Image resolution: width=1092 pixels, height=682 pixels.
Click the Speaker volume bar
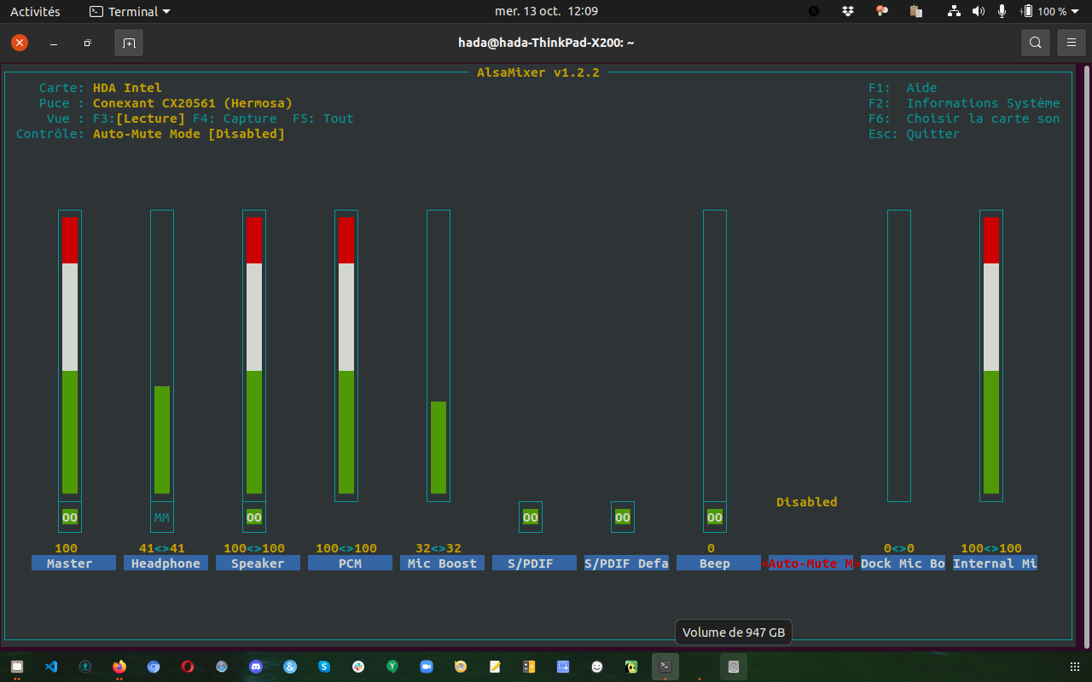(x=254, y=355)
